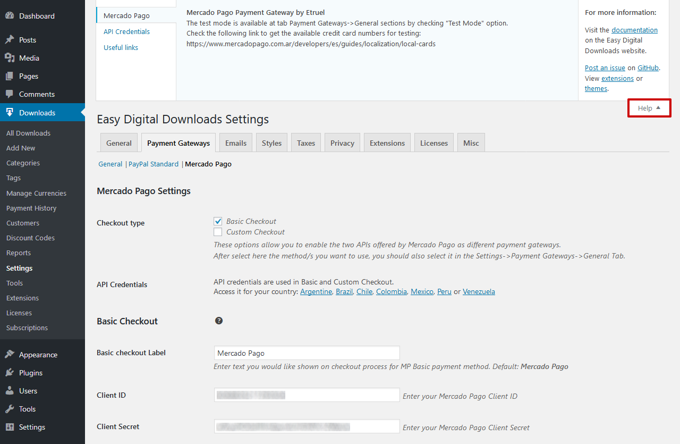Open the Dashboard gauge icon

10,16
